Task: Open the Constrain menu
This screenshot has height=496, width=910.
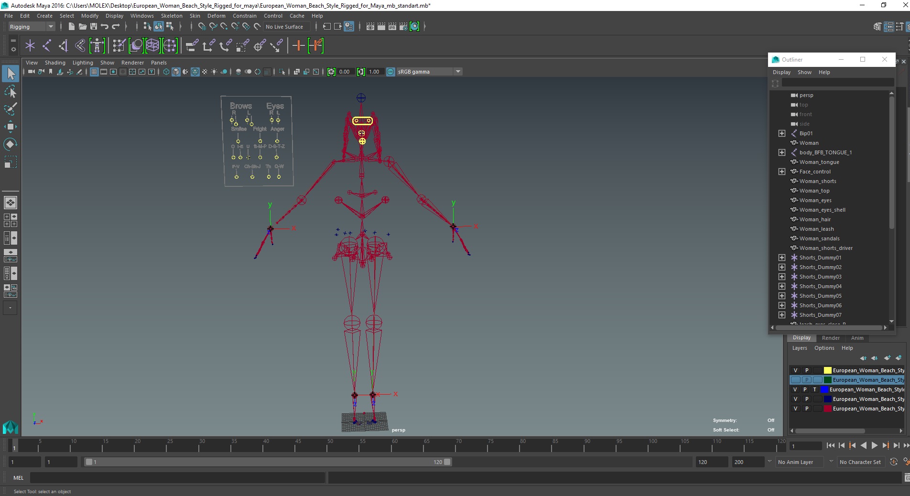Action: click(245, 16)
